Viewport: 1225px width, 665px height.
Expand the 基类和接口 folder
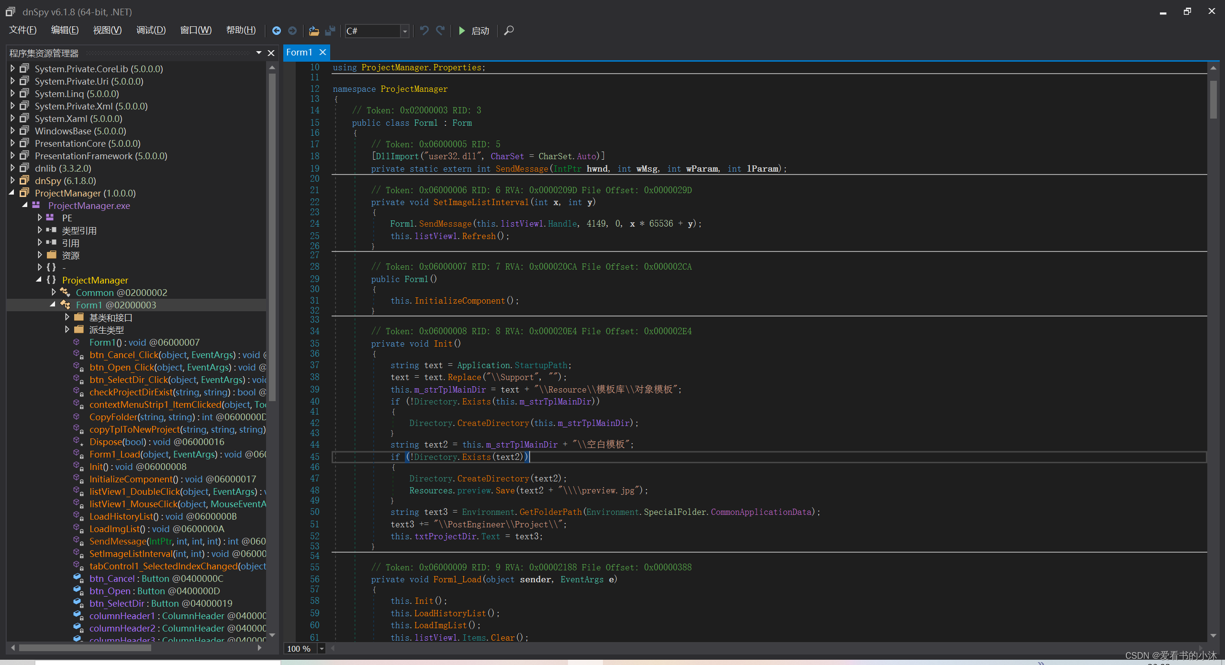coord(67,317)
